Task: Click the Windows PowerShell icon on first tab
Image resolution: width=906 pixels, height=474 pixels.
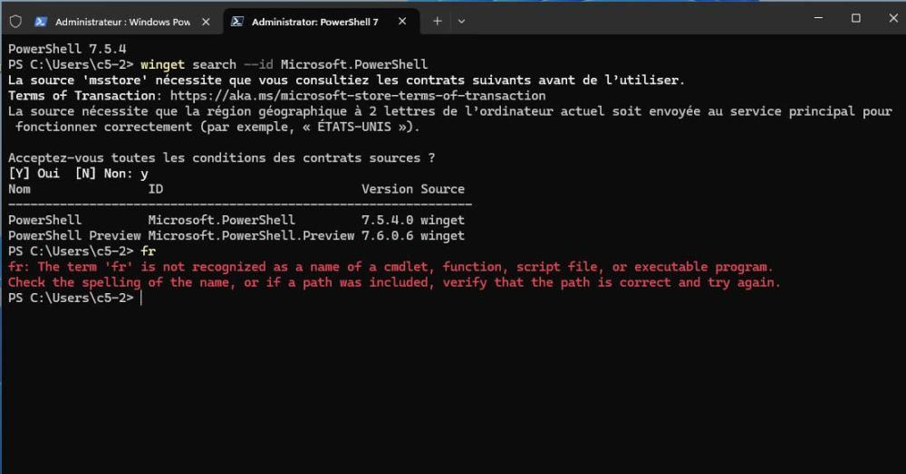Action: point(41,21)
